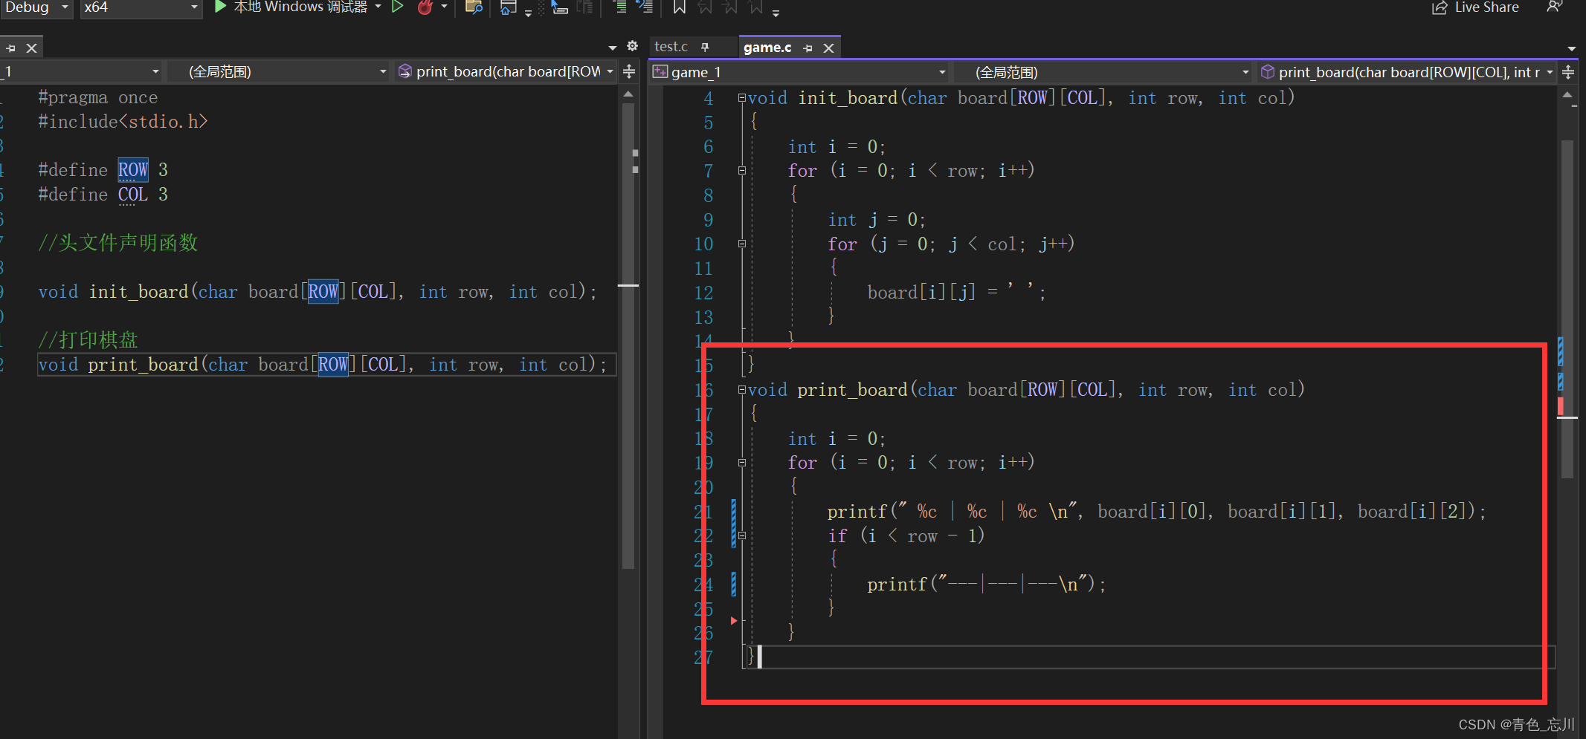Collapse the inner for loop at line 10
The height and width of the screenshot is (739, 1586).
click(741, 243)
